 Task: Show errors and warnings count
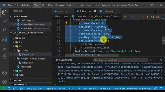(x=13, y=88)
